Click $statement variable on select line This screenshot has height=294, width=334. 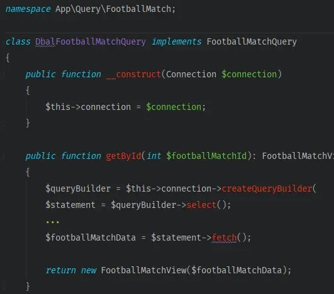click(x=70, y=205)
